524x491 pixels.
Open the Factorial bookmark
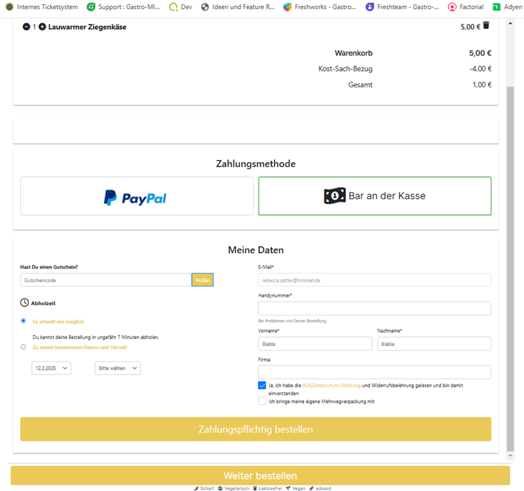(466, 7)
